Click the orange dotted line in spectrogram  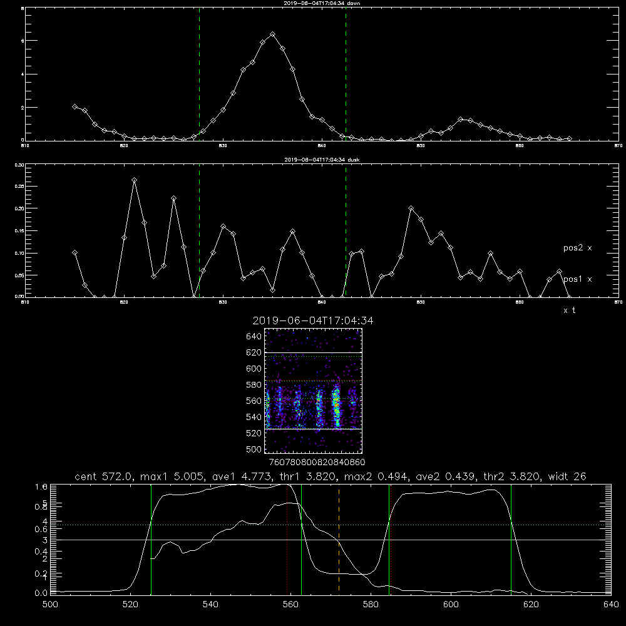(314, 381)
